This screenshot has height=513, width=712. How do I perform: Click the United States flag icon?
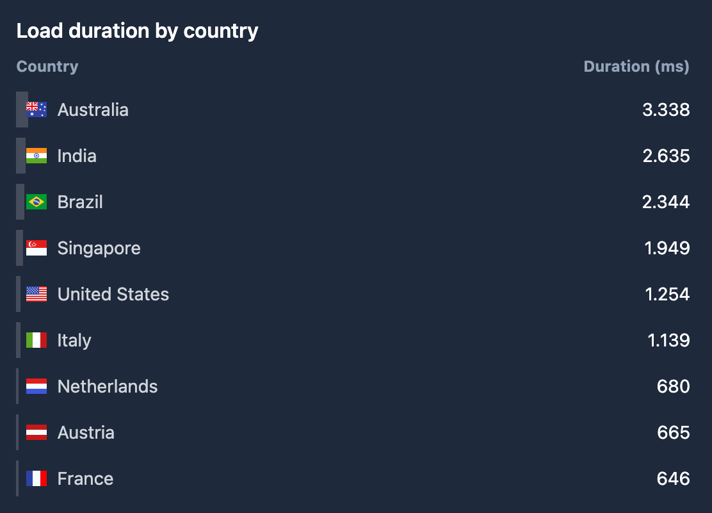point(36,294)
